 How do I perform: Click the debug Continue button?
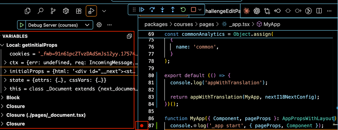pos(142,10)
